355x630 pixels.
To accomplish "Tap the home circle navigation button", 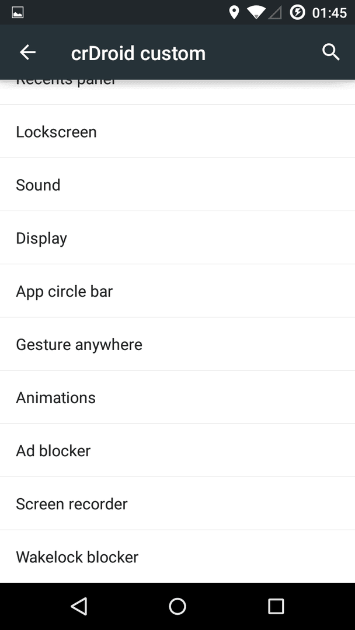I will (x=178, y=606).
